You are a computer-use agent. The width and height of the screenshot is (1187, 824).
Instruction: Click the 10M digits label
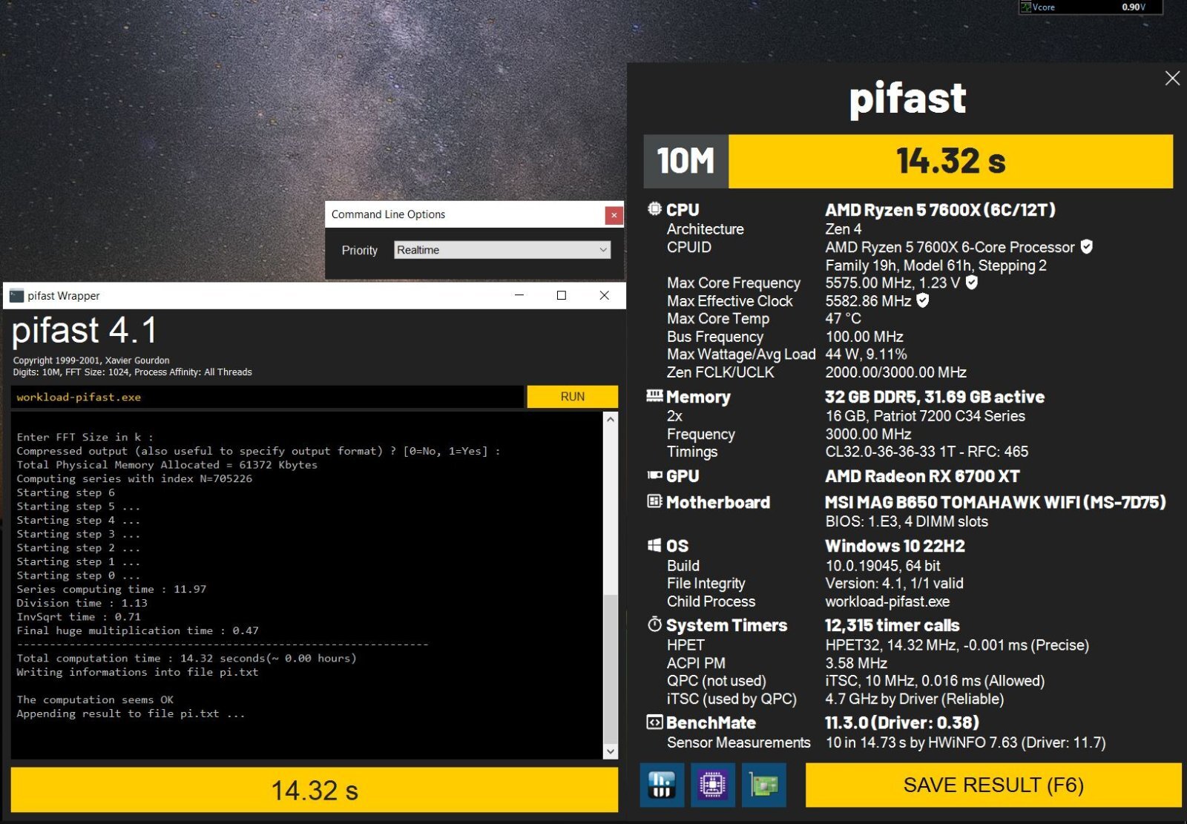[686, 161]
